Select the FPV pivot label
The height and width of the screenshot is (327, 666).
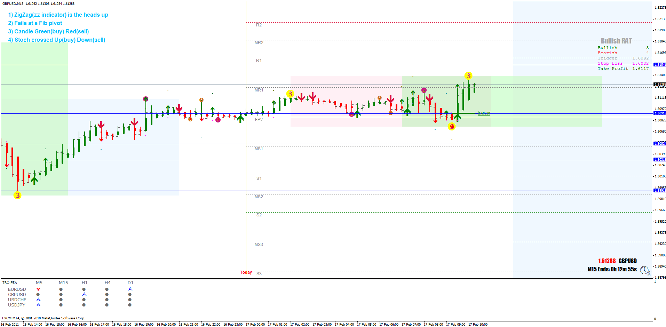point(259,120)
